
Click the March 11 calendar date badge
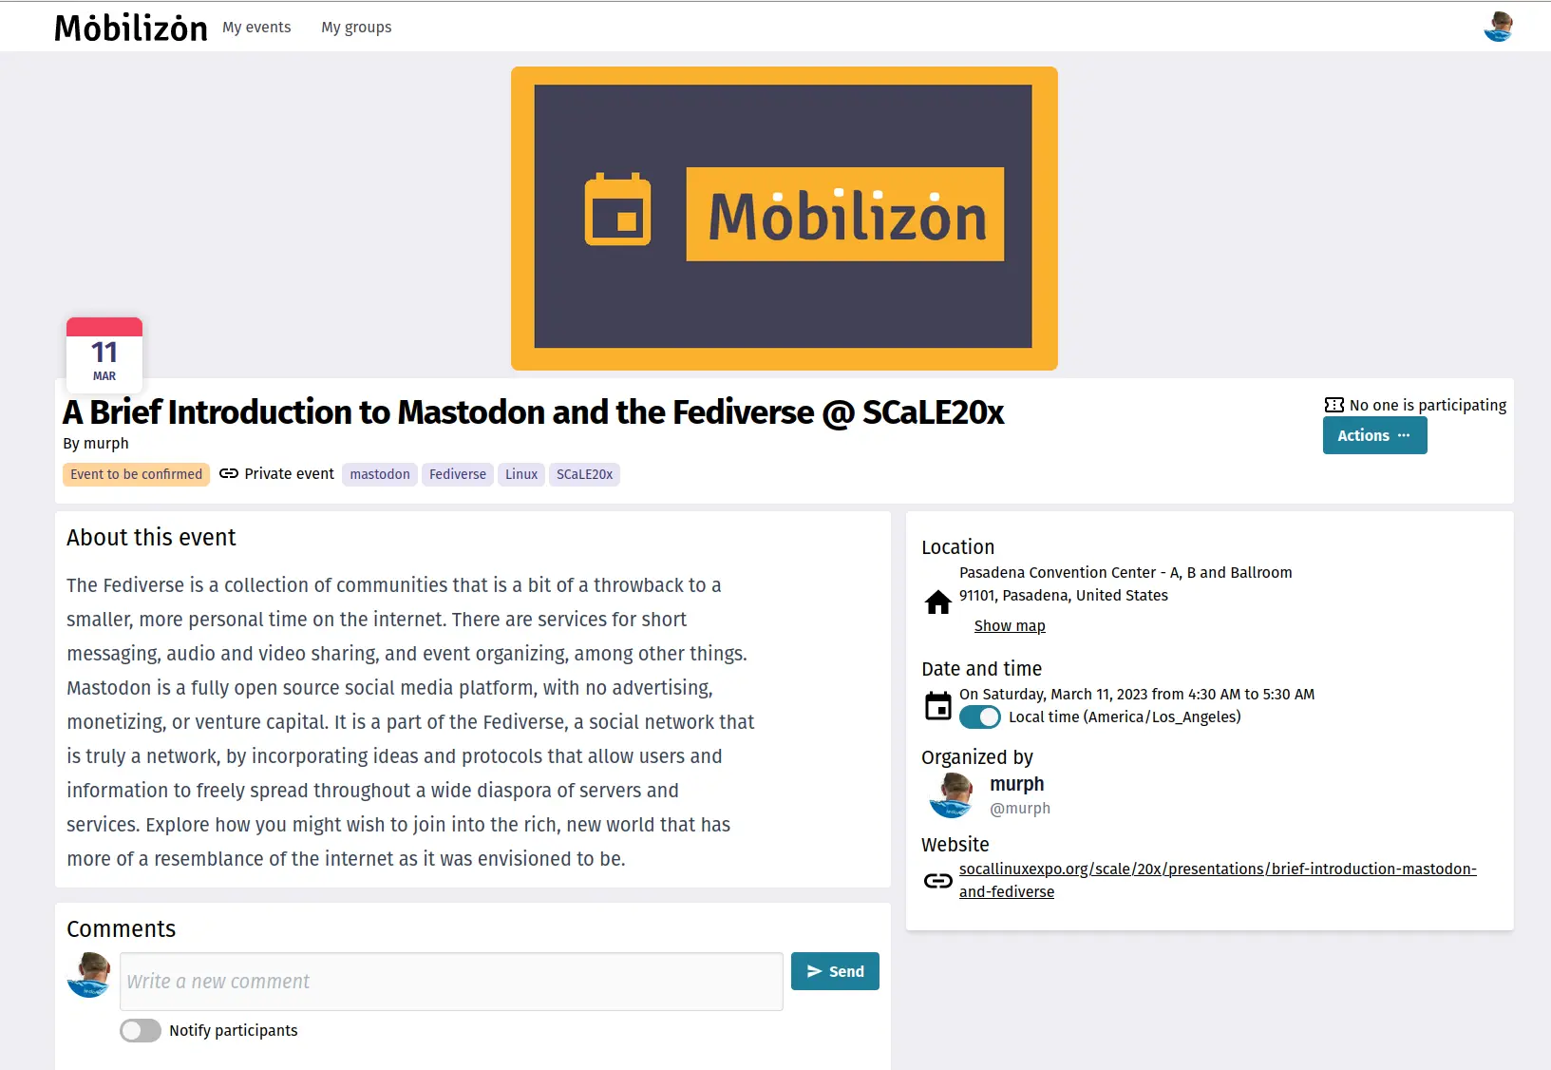(x=104, y=353)
